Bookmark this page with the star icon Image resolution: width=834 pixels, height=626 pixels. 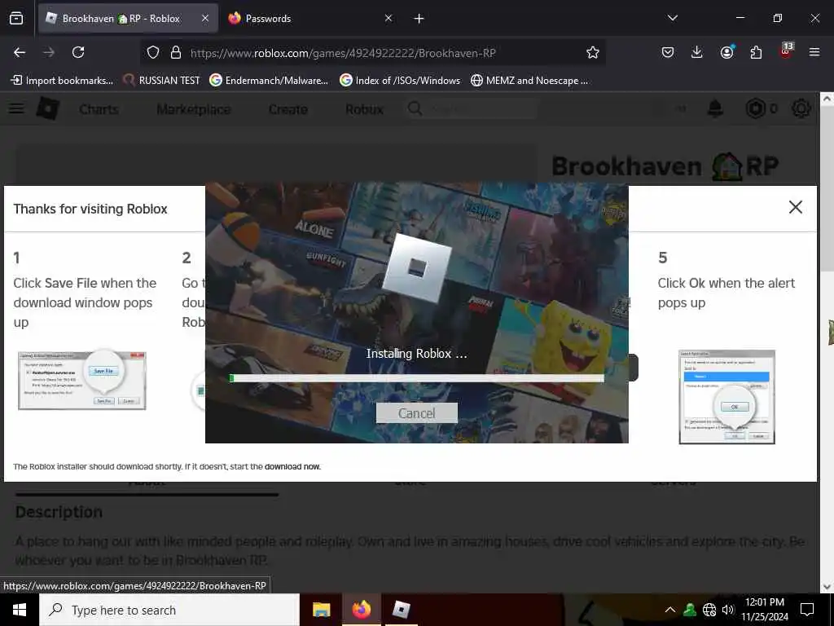pyautogui.click(x=593, y=52)
